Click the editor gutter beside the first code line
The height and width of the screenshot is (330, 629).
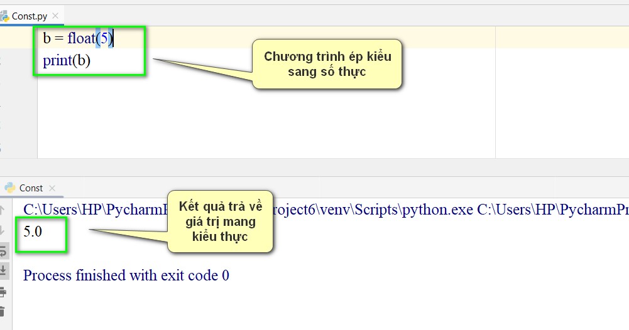coord(18,39)
